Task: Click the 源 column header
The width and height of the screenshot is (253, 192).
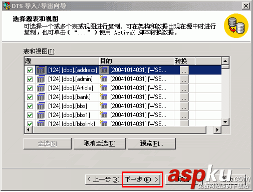Action: coord(62,61)
